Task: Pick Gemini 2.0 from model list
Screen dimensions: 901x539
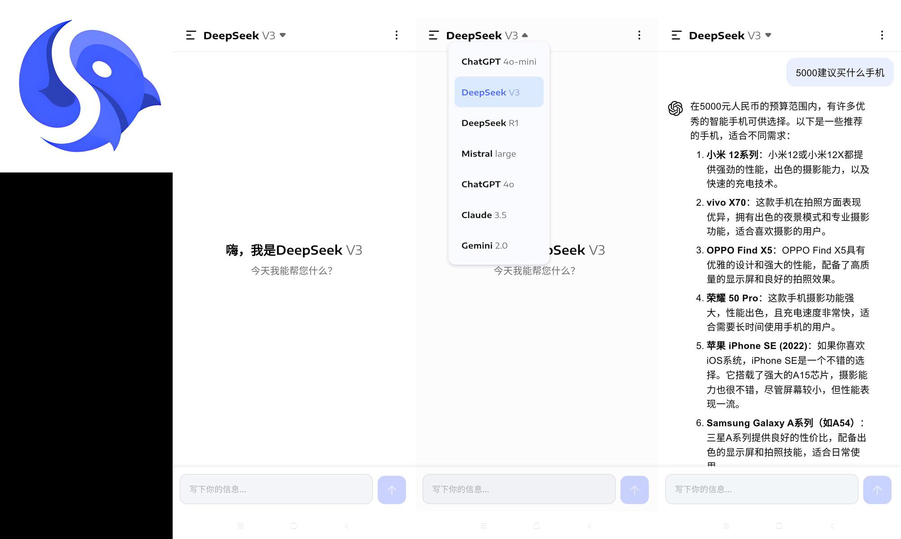Action: 499,246
